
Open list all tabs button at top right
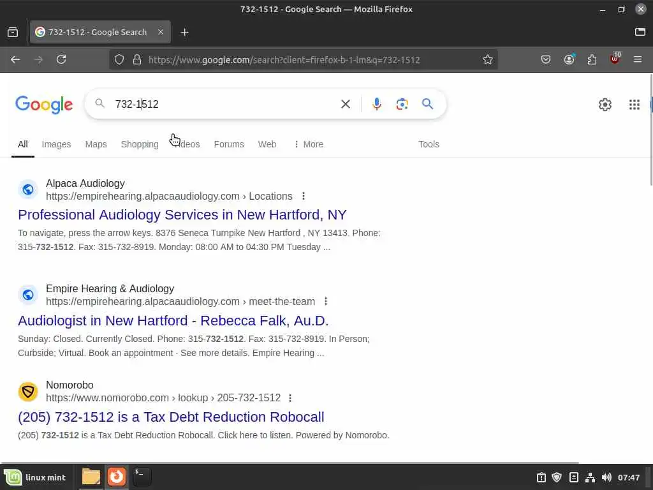640,32
